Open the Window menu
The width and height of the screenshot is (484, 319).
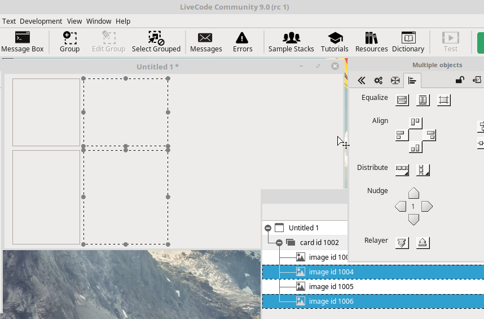pyautogui.click(x=99, y=21)
